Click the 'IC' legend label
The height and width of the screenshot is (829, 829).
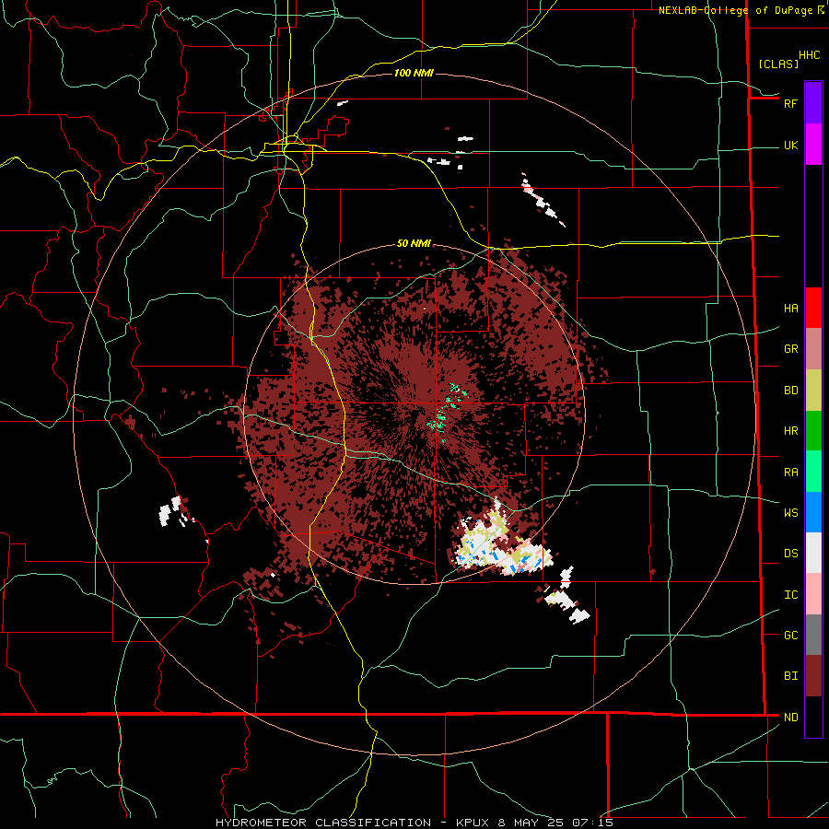(x=790, y=595)
